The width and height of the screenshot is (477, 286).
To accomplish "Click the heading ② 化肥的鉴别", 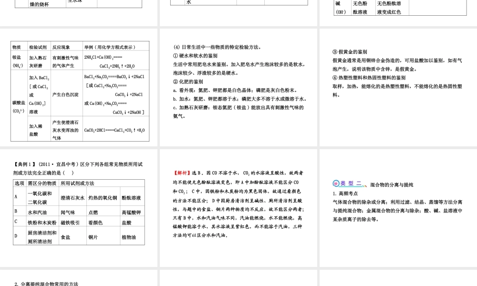I will tap(188, 82).
